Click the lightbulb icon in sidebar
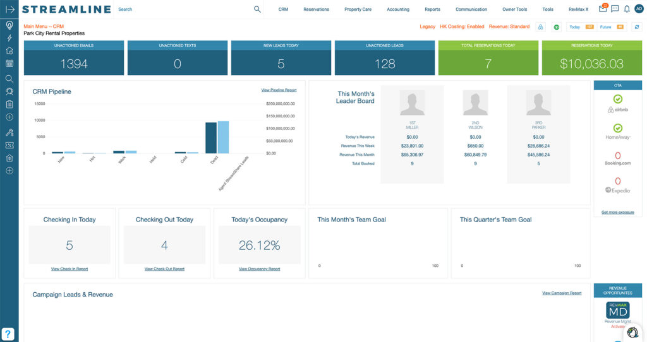 9,25
